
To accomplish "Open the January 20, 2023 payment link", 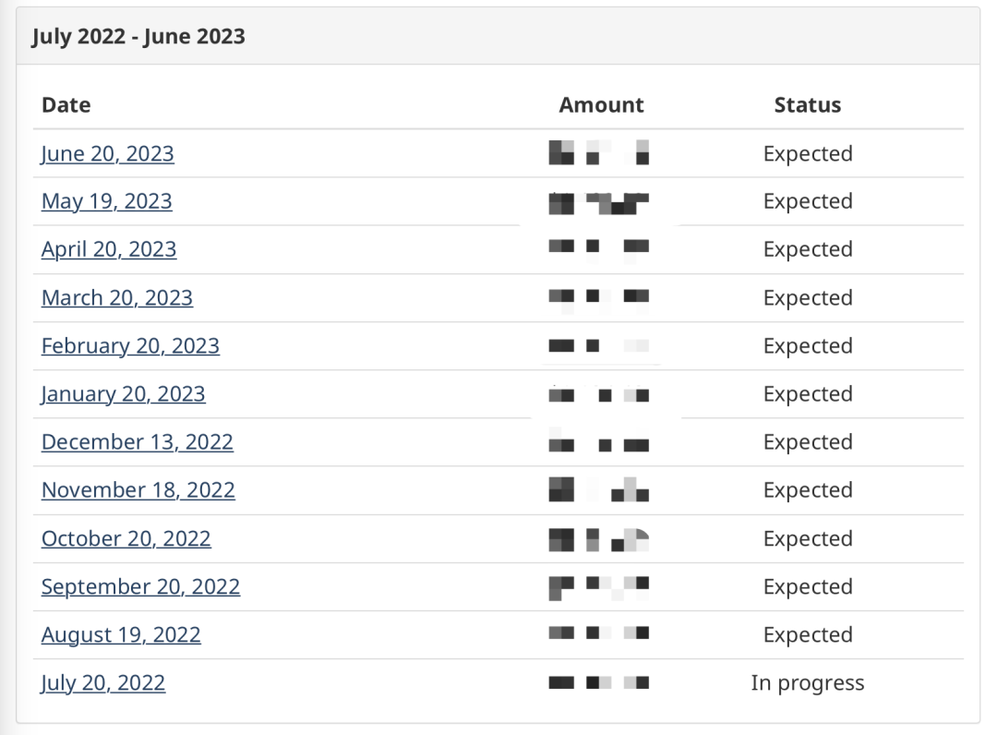I will (x=123, y=394).
